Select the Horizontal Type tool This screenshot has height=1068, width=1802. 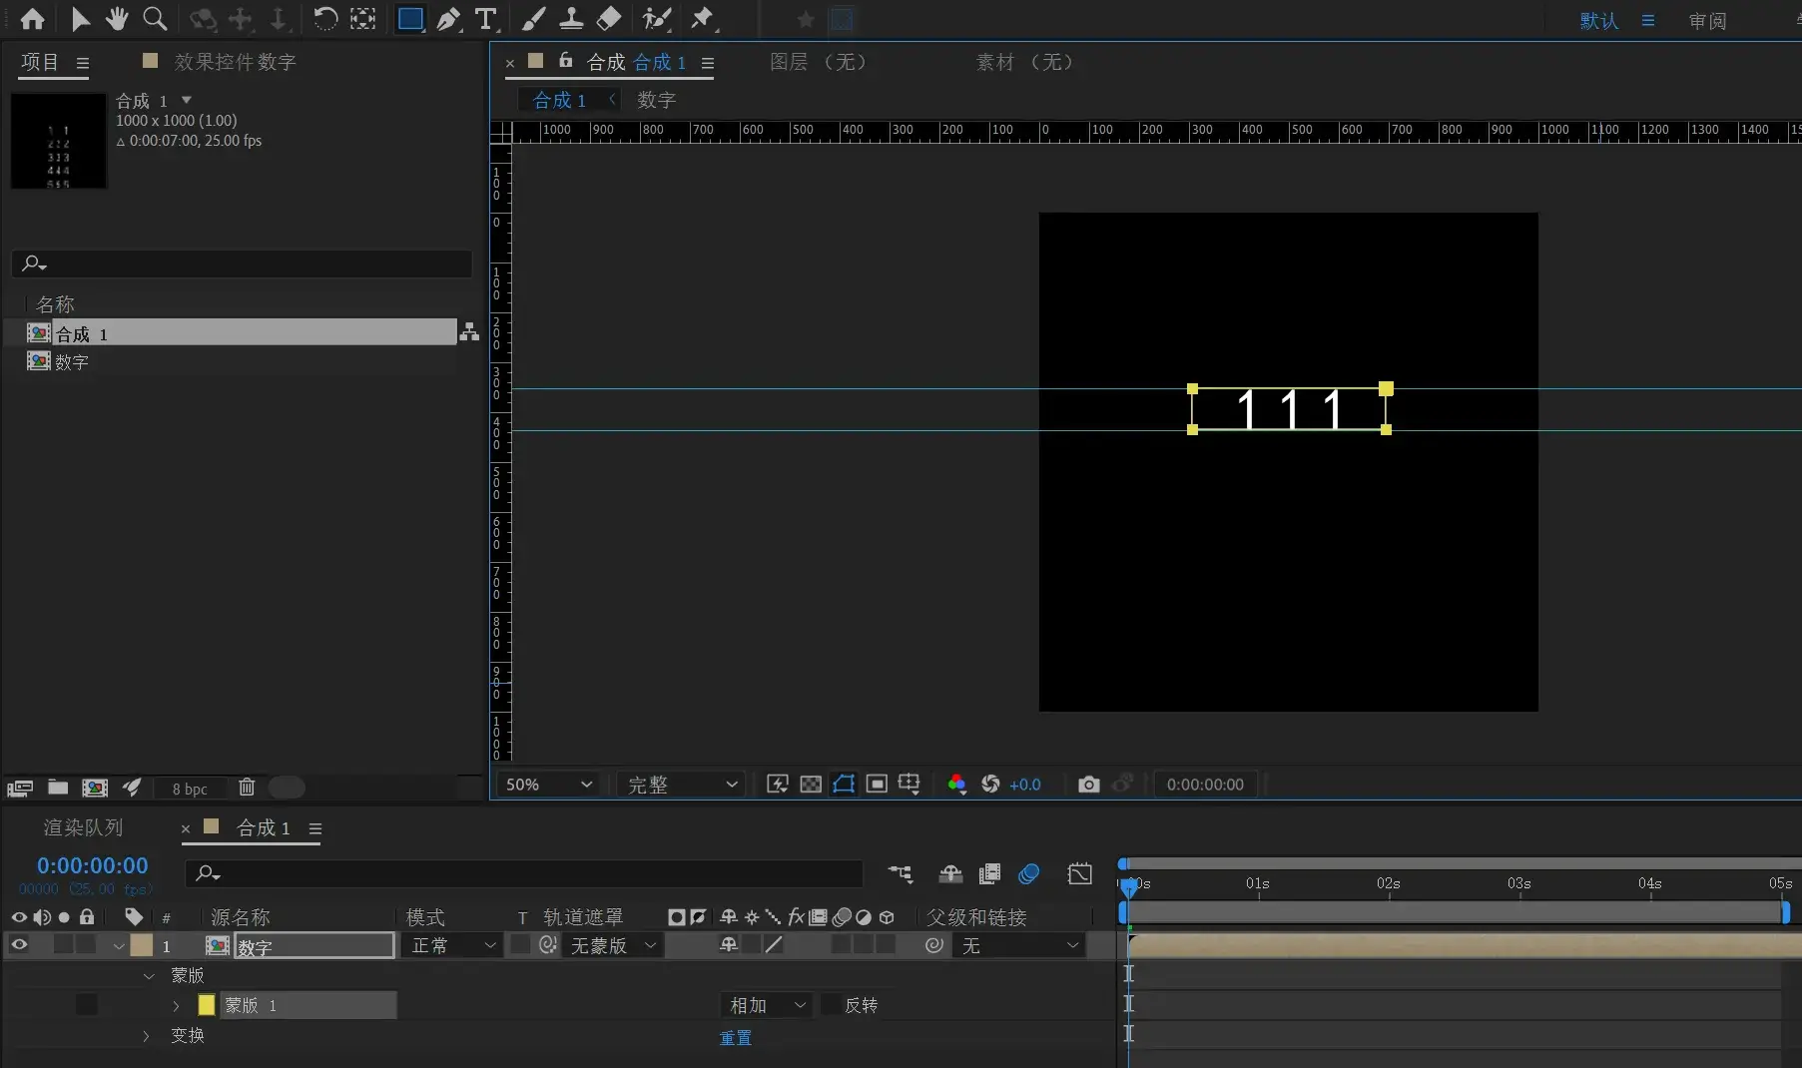486,19
